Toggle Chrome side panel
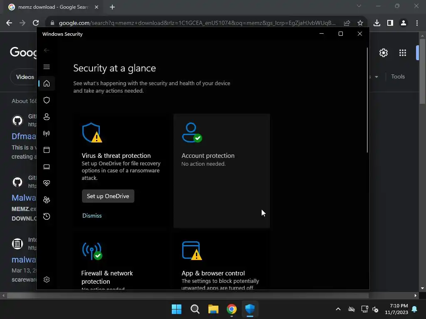The height and width of the screenshot is (319, 426). point(390,23)
